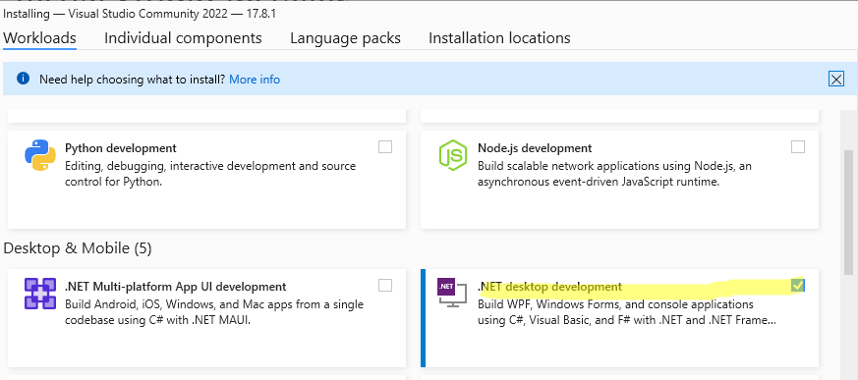Check the Node.js development workload checkbox
This screenshot has width=858, height=380.
(798, 147)
